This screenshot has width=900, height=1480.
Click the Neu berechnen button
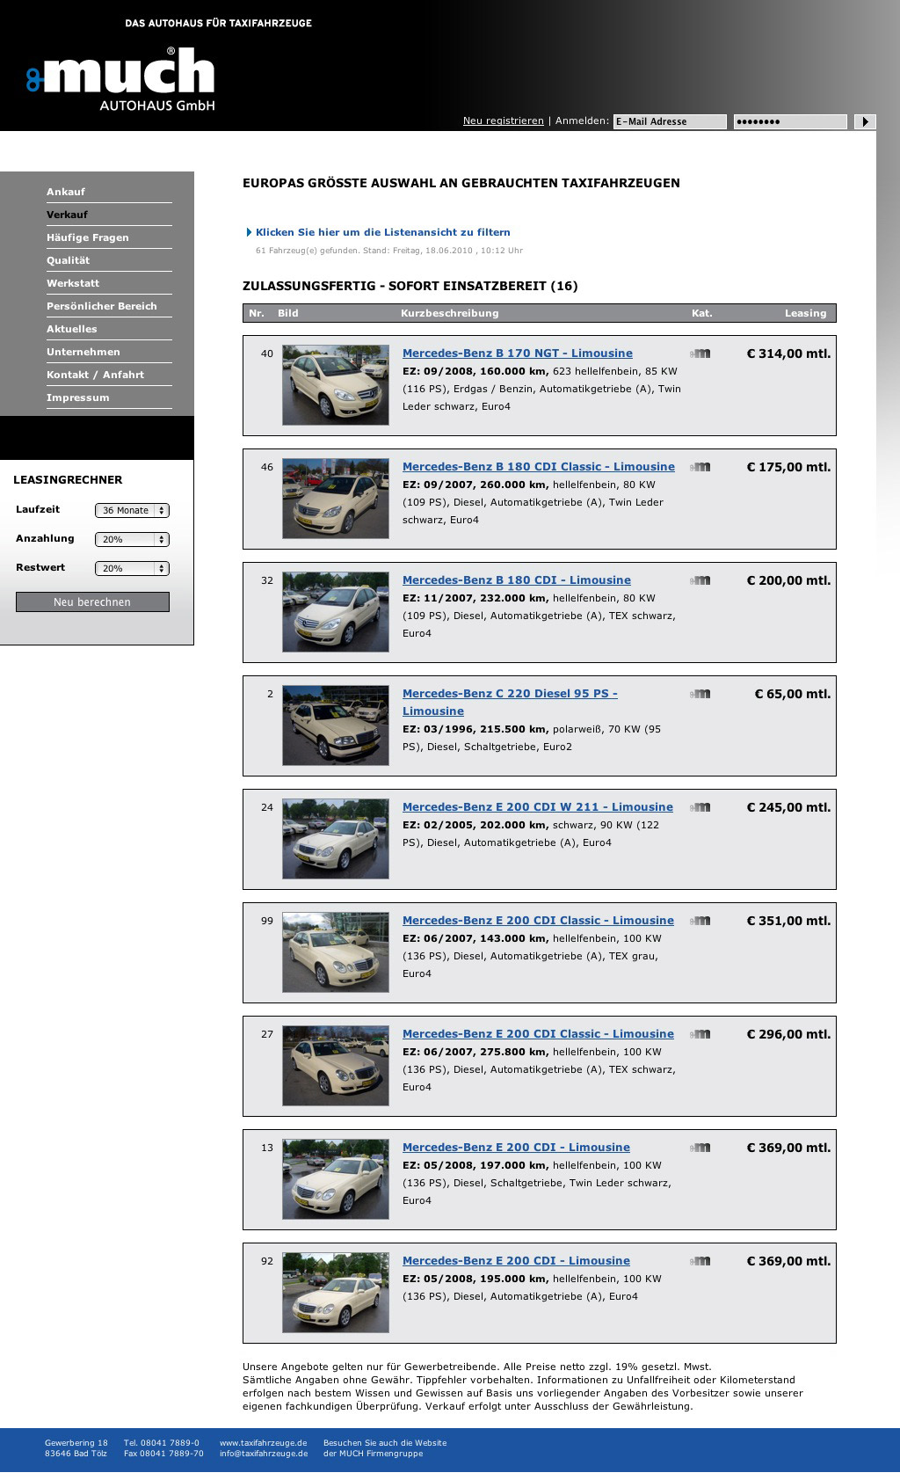pos(92,601)
